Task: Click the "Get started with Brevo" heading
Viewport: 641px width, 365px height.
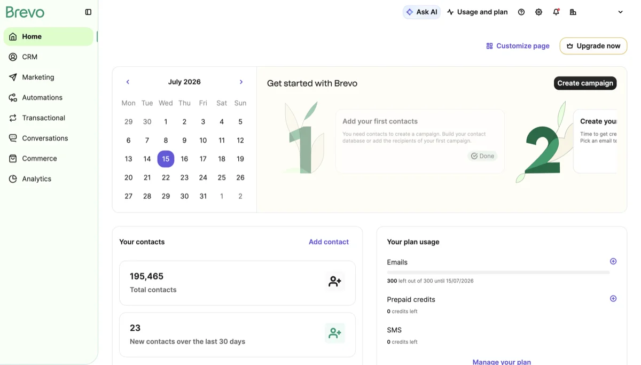Action: (312, 83)
